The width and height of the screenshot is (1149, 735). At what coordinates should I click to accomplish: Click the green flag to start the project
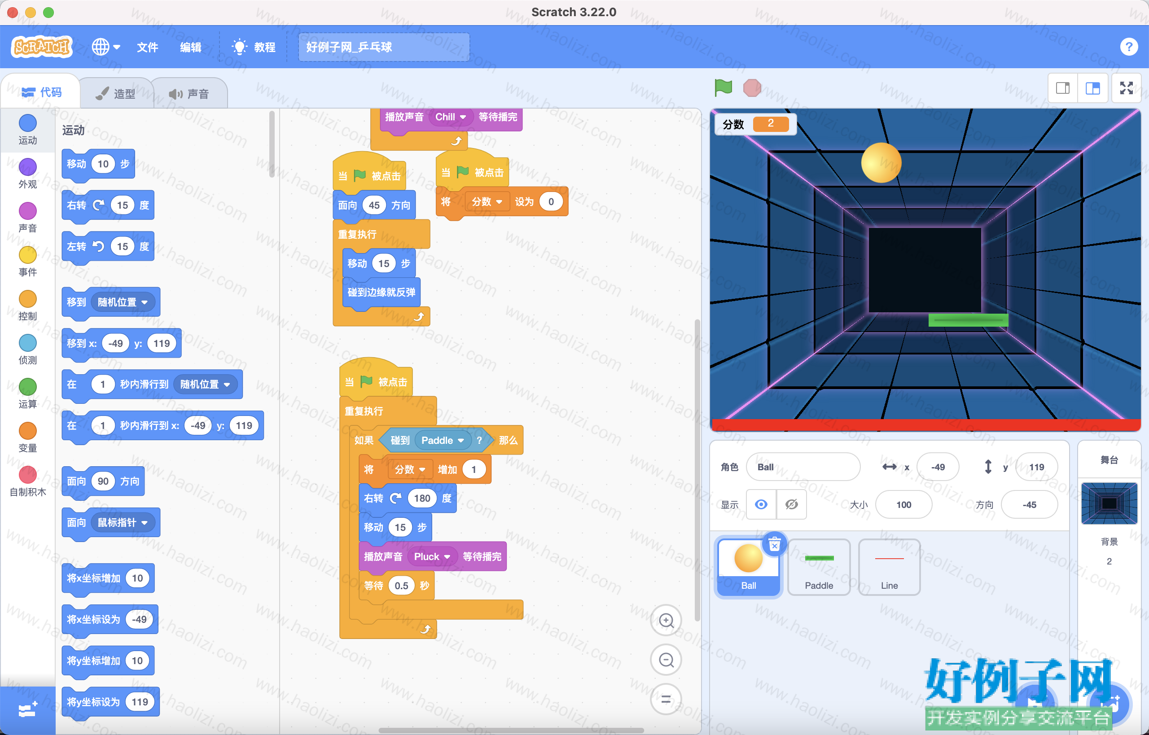pos(723,88)
